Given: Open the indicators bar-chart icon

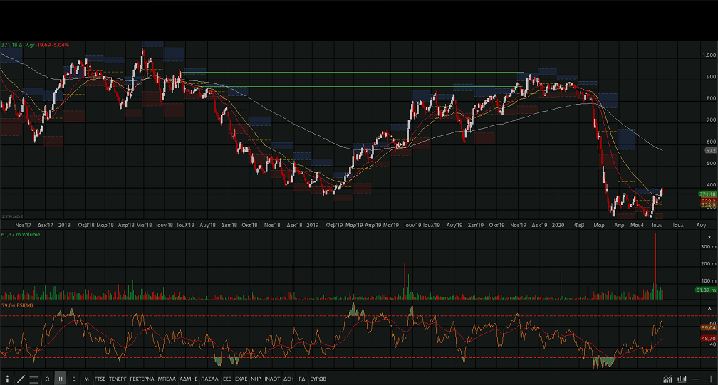Looking at the screenshot, I should tap(682, 379).
